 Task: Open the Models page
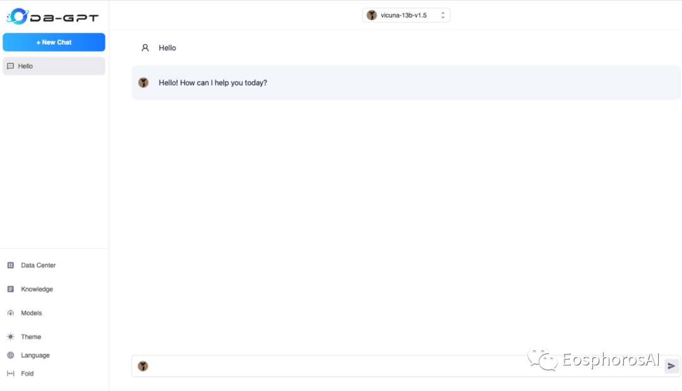[32, 313]
